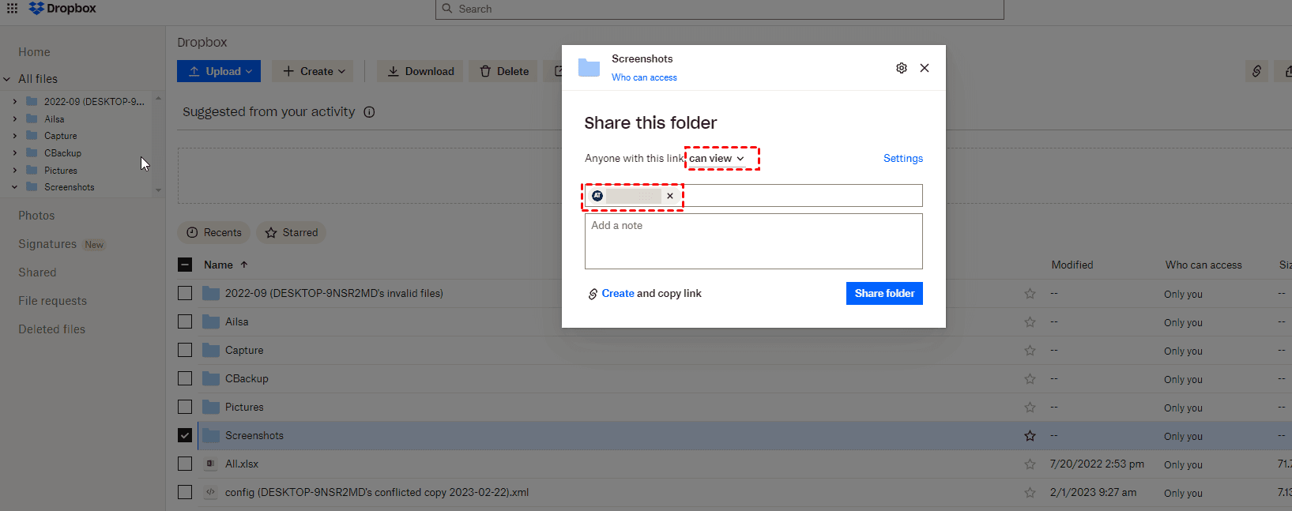This screenshot has height=511, width=1292.
Task: Check the Pictures folder checkbox
Action: point(185,407)
